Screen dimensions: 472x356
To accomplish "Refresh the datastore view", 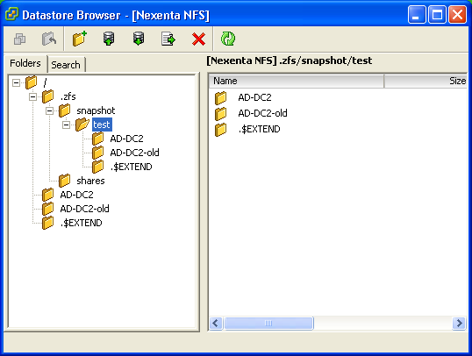I will tap(228, 39).
